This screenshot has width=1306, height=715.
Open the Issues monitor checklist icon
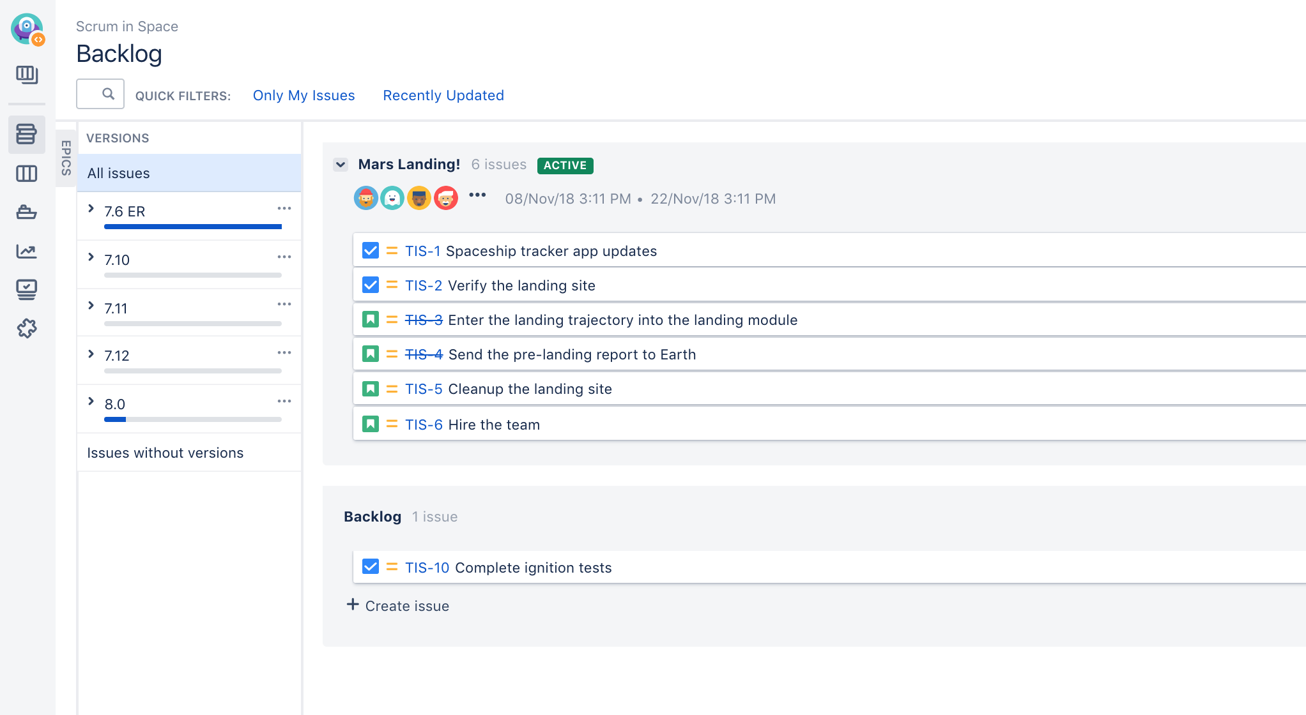(x=26, y=289)
